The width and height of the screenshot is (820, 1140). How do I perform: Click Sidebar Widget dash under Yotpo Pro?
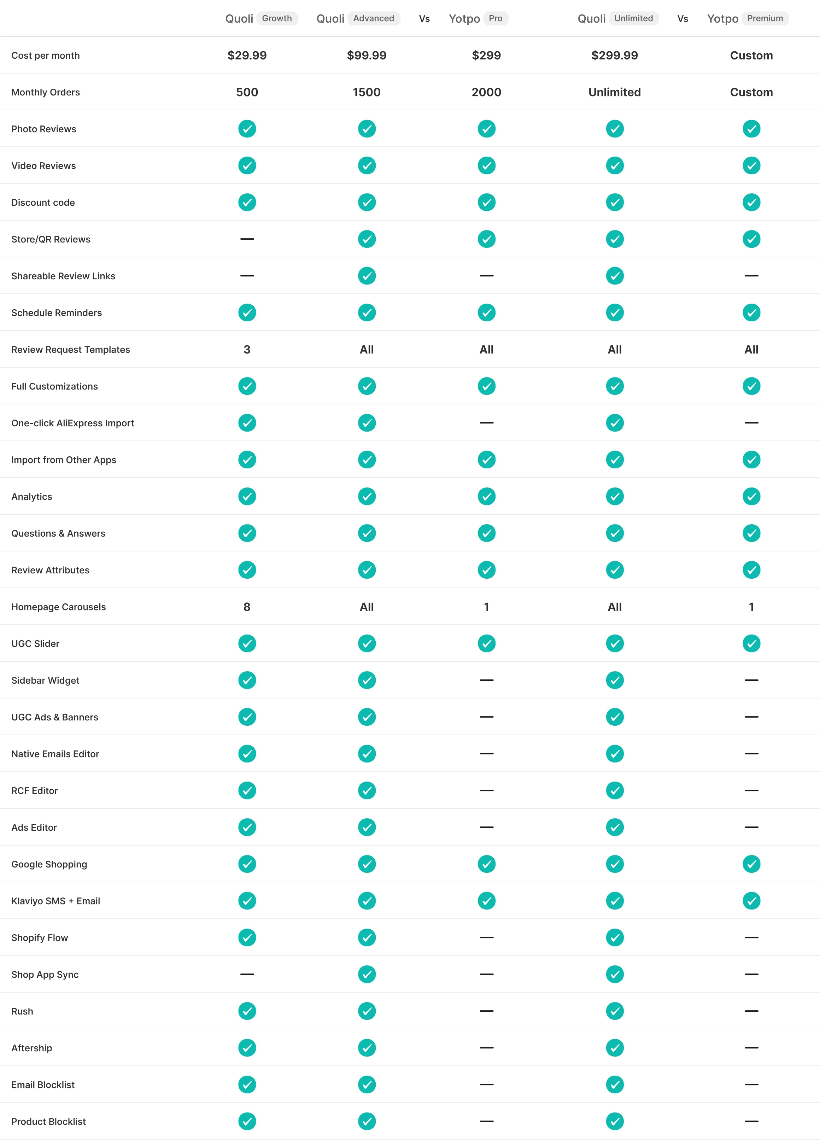[486, 680]
